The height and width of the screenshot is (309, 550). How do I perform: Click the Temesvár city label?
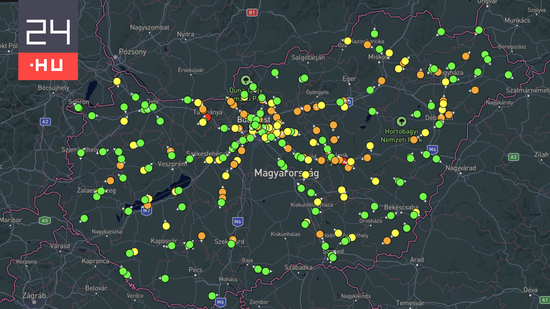pos(410,303)
